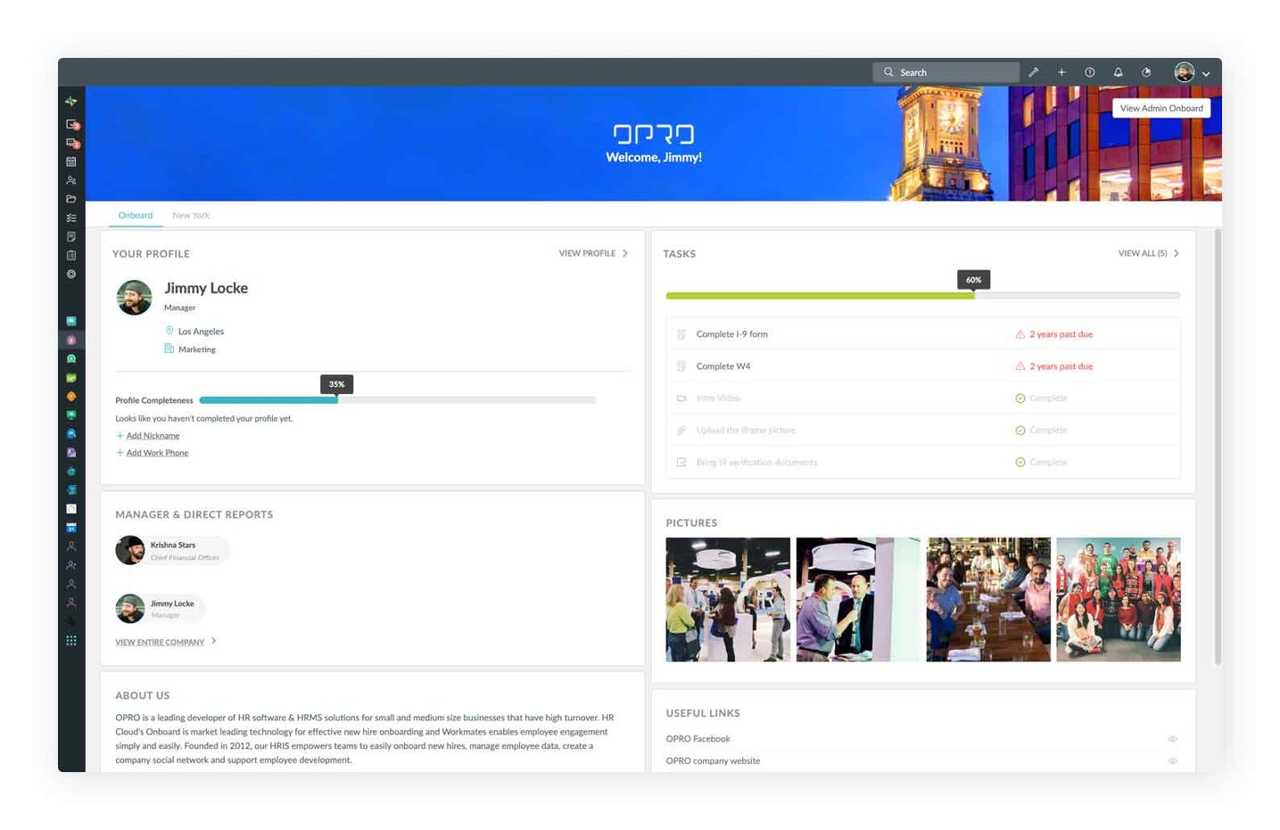Click the notifications bell icon

(1118, 72)
